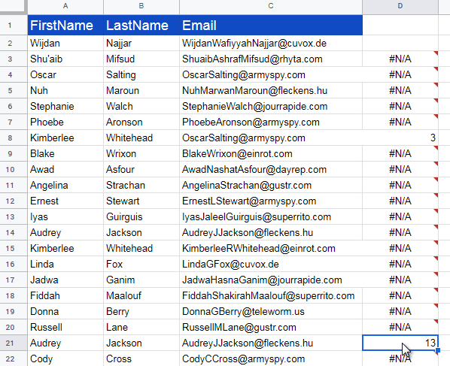
Task: Click AwadNashatAsfour@dayrep.com cell
Action: pyautogui.click(x=271, y=169)
